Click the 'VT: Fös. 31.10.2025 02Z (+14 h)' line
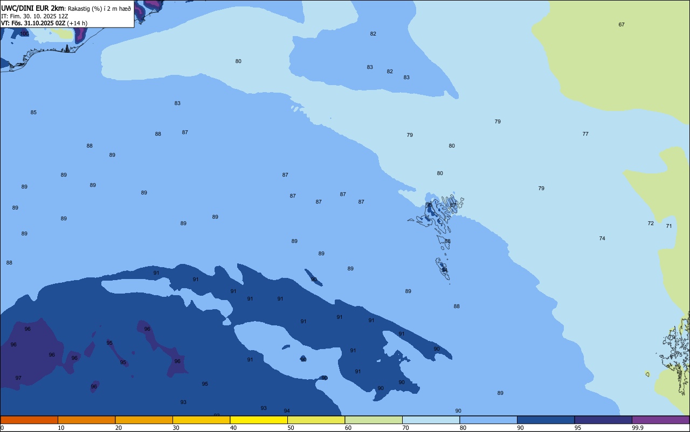This screenshot has height=432, width=690. click(x=44, y=23)
